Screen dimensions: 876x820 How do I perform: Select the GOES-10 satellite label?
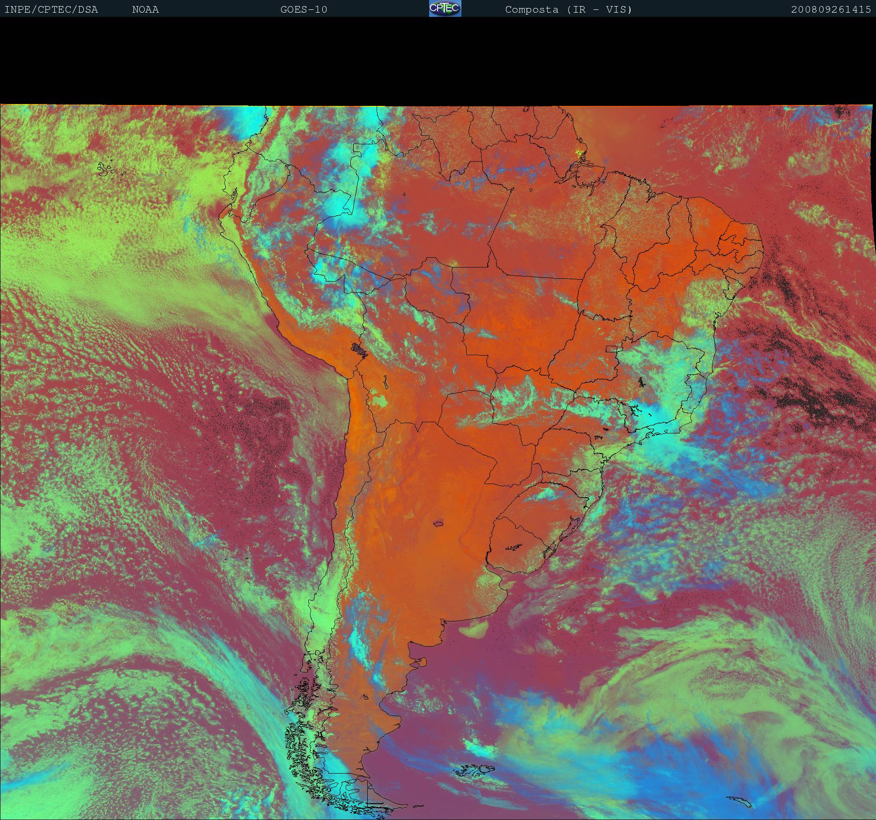304,9
